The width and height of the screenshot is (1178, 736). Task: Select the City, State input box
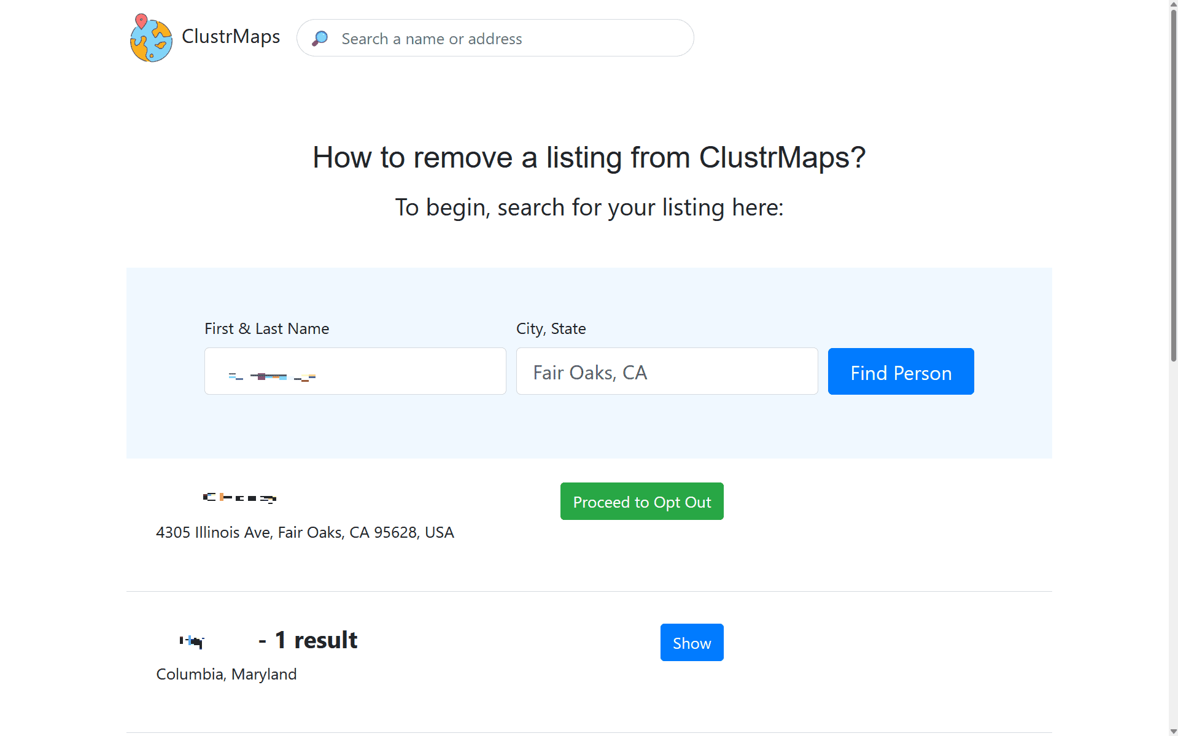point(667,371)
